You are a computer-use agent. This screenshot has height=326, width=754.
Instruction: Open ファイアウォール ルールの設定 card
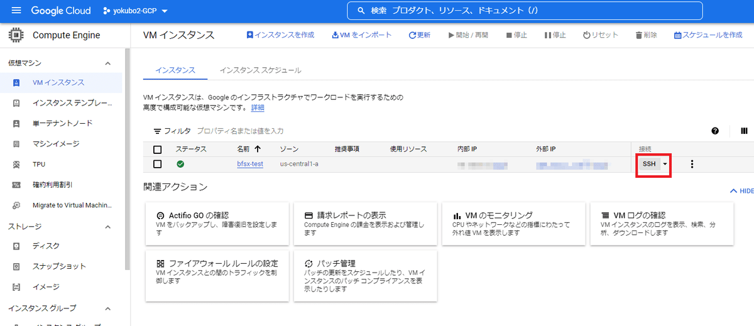[217, 276]
